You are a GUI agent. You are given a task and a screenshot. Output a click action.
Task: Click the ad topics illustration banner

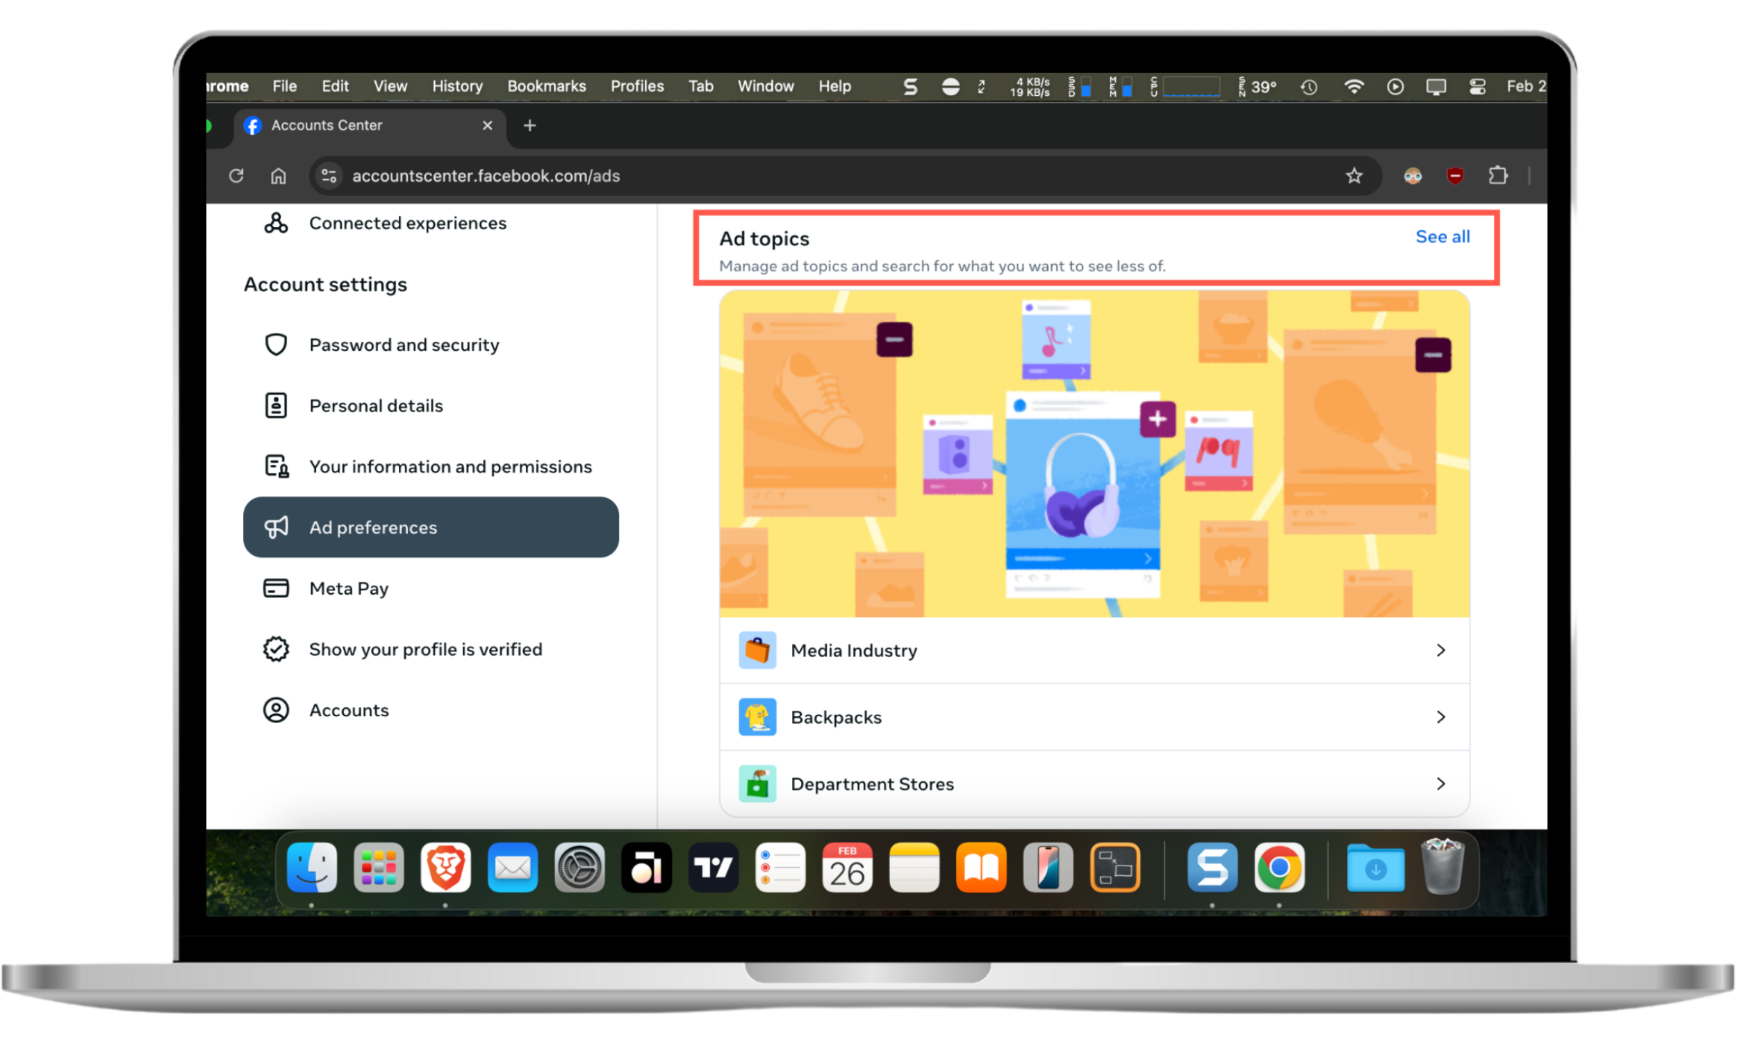pyautogui.click(x=1094, y=454)
